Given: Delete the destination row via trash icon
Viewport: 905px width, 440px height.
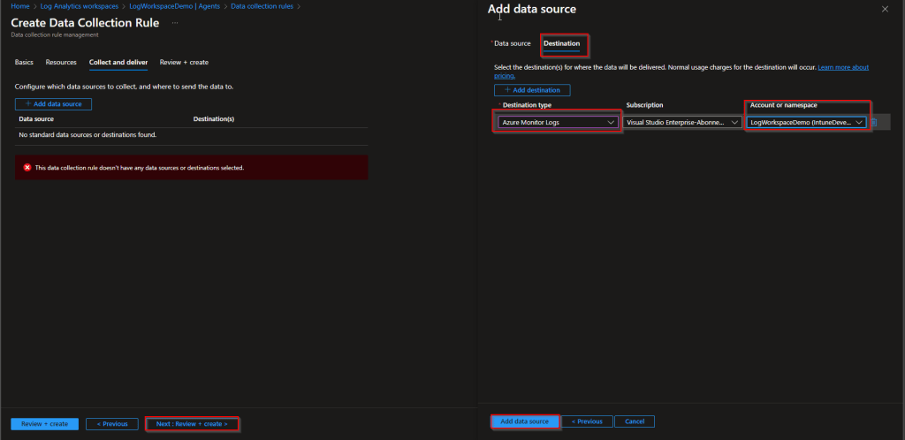Looking at the screenshot, I should [873, 122].
